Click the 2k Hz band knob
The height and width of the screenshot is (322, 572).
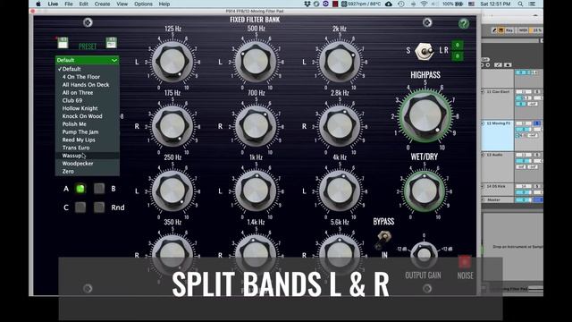pyautogui.click(x=340, y=62)
